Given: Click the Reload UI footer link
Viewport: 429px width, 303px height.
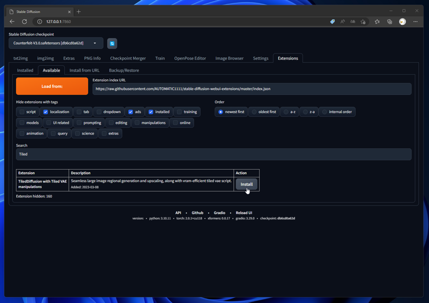Looking at the screenshot, I should pyautogui.click(x=244, y=213).
